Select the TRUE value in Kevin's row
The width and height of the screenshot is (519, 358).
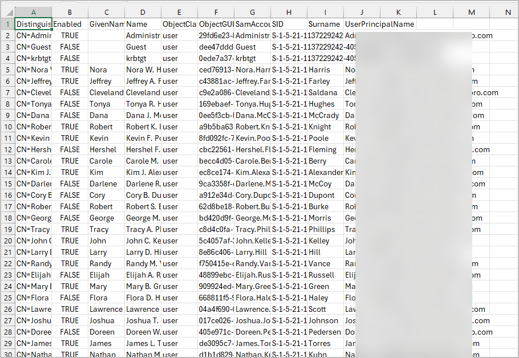[69, 138]
